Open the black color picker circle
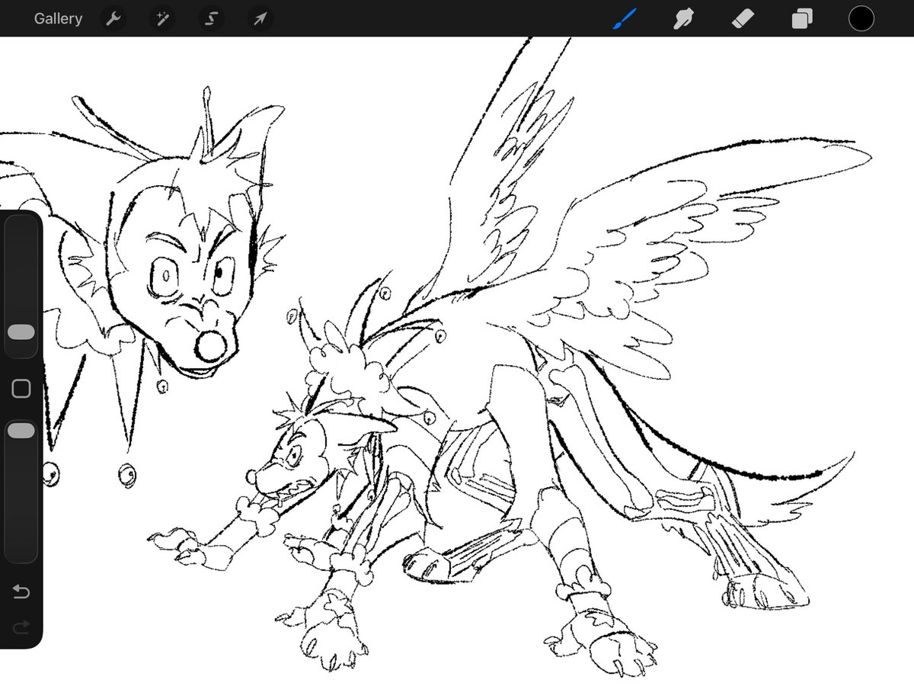This screenshot has height=686, width=914. (861, 18)
